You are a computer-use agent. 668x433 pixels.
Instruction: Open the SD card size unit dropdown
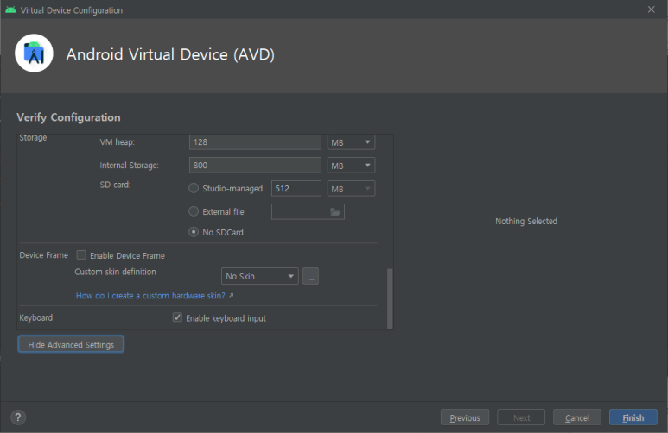point(351,188)
